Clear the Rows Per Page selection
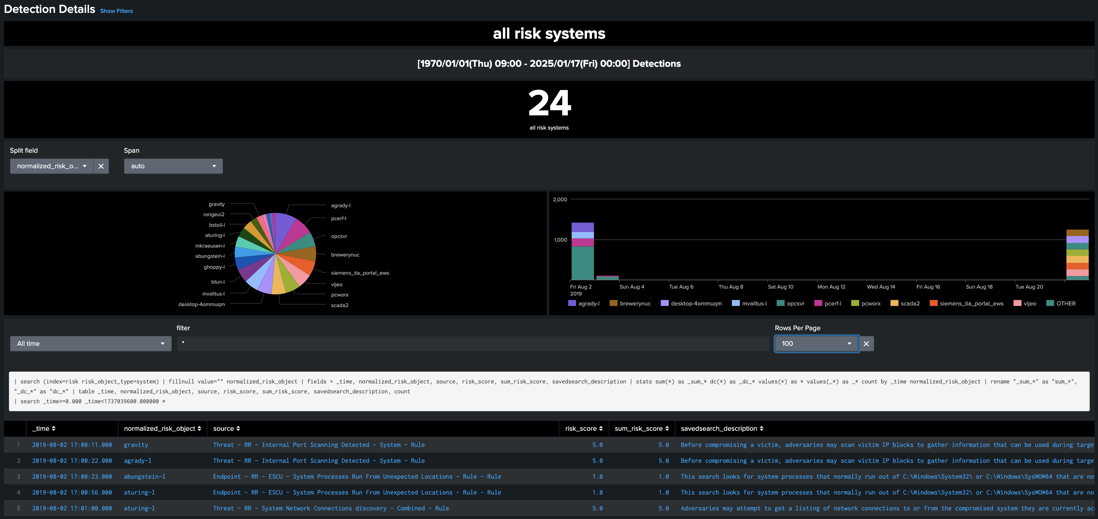This screenshot has width=1098, height=519. coord(866,344)
